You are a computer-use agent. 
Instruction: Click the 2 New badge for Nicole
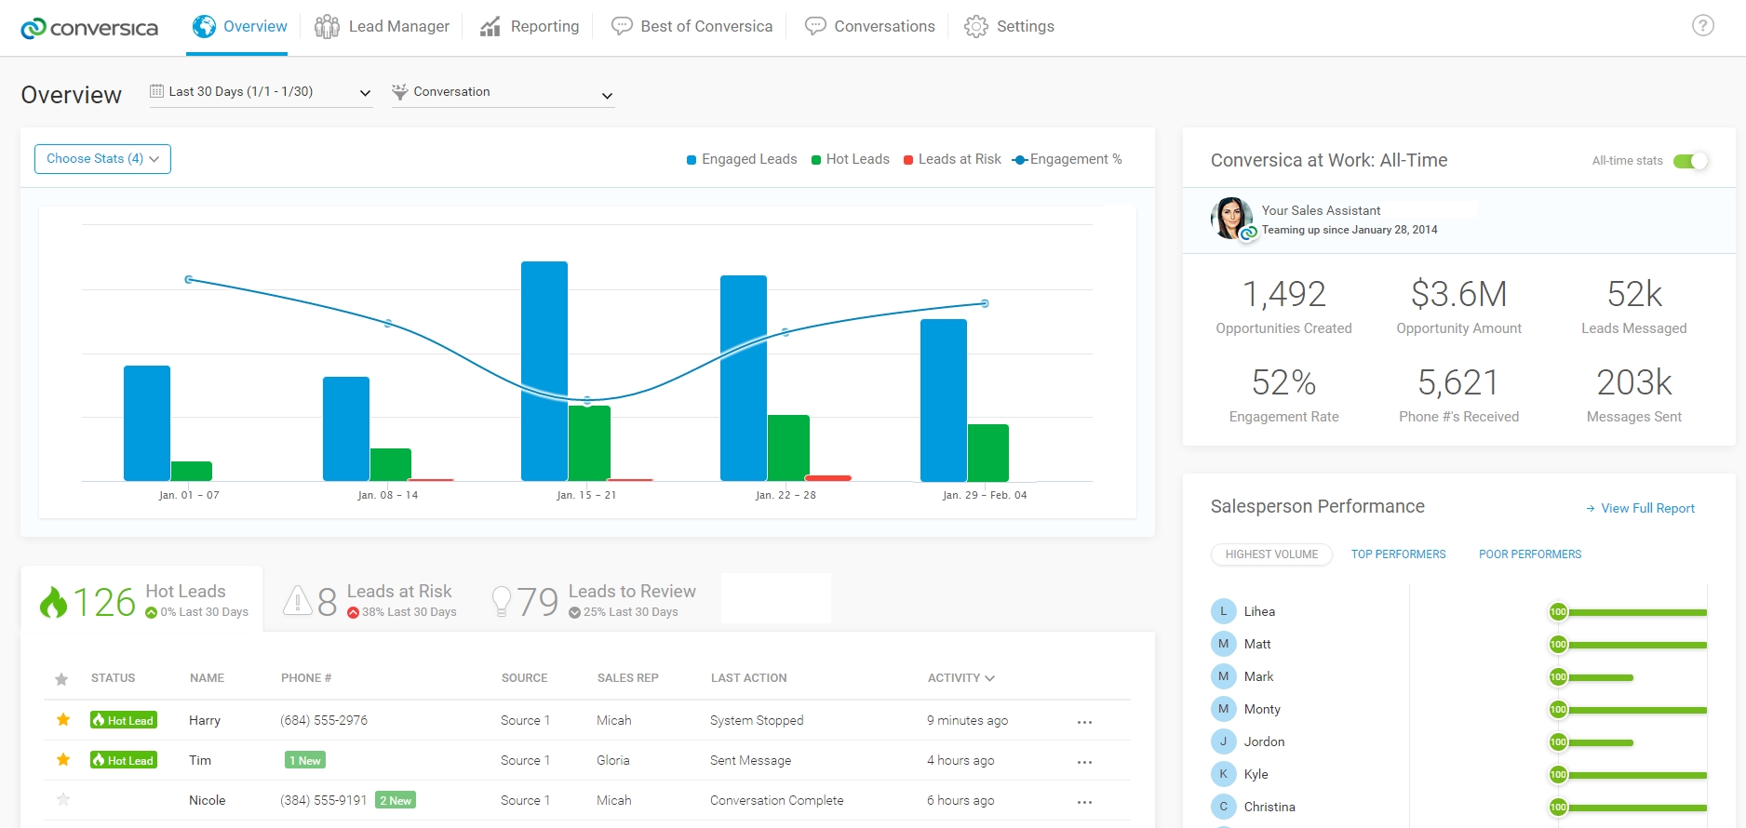tap(396, 800)
